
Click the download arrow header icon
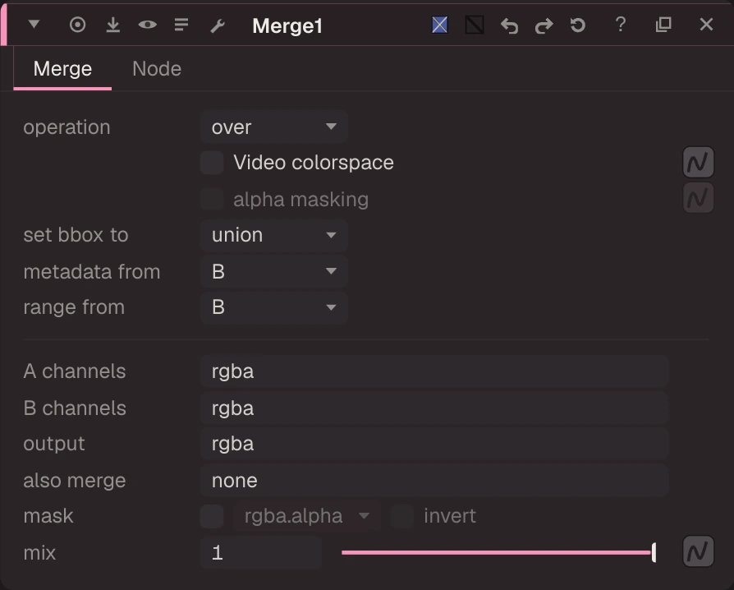click(112, 25)
